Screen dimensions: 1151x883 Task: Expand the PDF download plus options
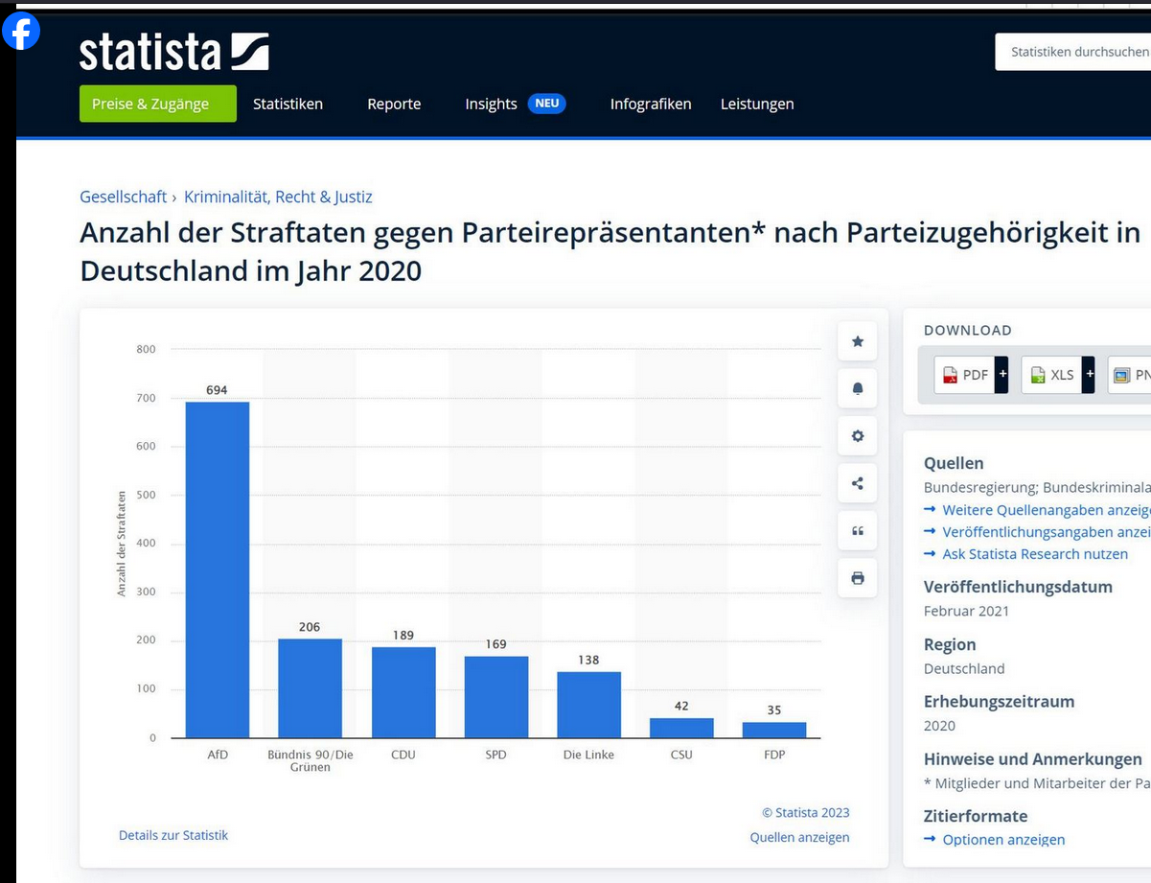tap(1001, 375)
